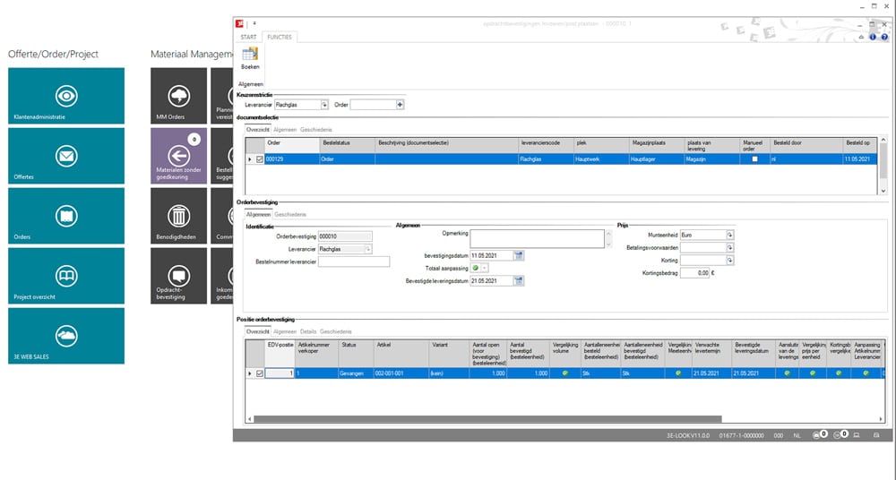Switch to the START ribbon tab
The width and height of the screenshot is (896, 480).
click(249, 37)
